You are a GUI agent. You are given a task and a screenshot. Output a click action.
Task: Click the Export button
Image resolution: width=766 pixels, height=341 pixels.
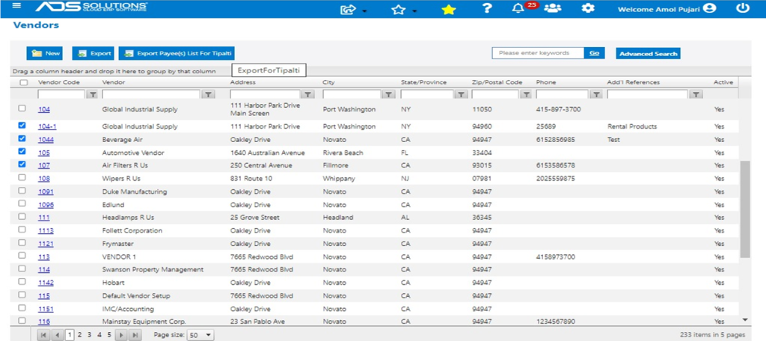pos(93,53)
